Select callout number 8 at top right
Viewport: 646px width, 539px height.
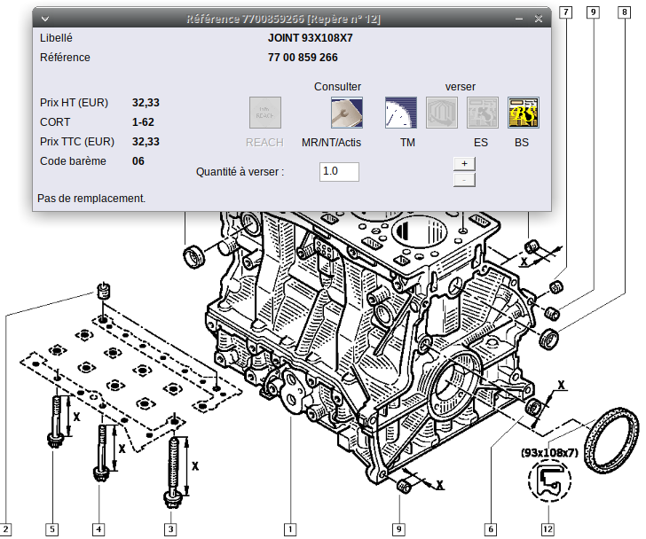(626, 12)
